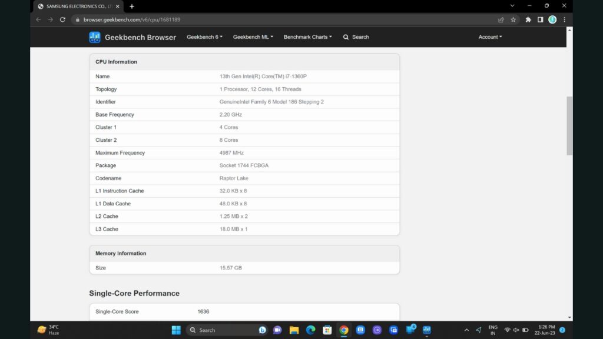Open a new browser tab
This screenshot has height=339, width=603.
click(132, 6)
